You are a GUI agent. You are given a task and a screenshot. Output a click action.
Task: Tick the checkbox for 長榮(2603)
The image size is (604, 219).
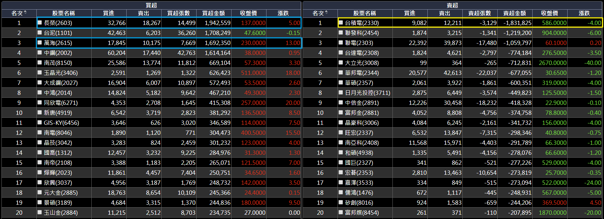click(x=40, y=22)
